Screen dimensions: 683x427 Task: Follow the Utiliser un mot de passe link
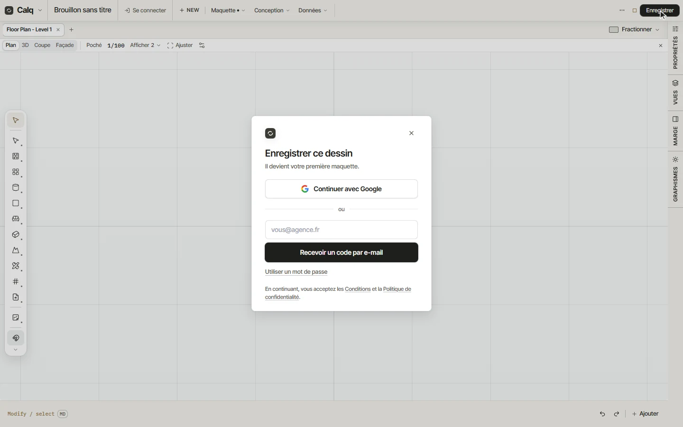coord(296,272)
